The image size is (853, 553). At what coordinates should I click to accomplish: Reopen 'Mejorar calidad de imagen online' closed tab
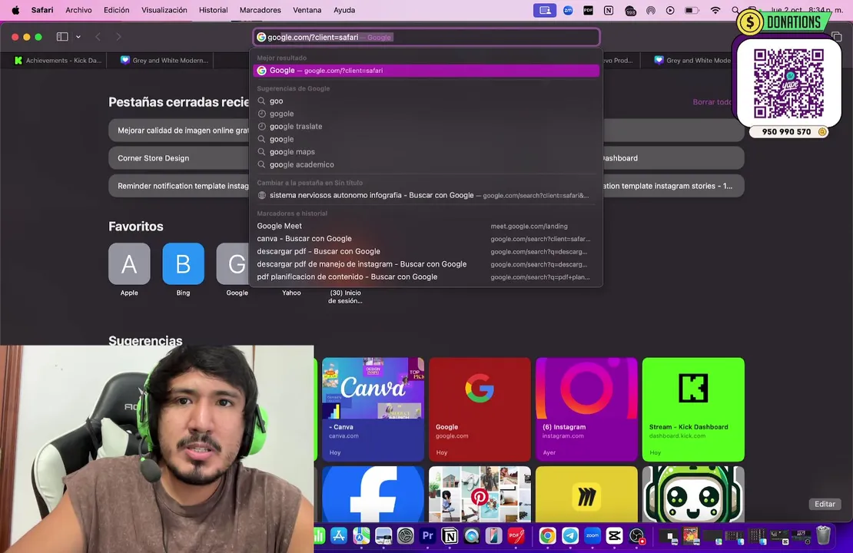tap(180, 131)
